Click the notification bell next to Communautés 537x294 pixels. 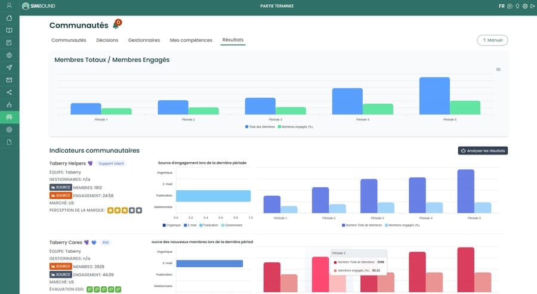[x=116, y=25]
